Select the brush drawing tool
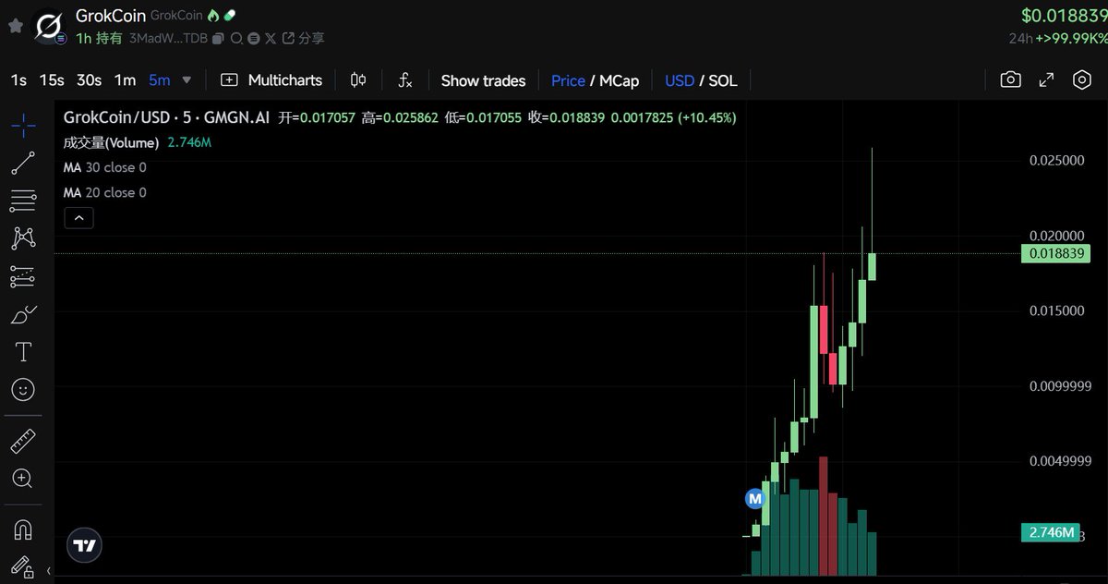Screen dimensions: 1108x584 coord(23,314)
